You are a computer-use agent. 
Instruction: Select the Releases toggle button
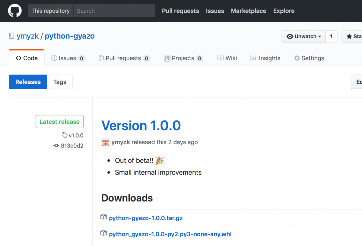28,82
